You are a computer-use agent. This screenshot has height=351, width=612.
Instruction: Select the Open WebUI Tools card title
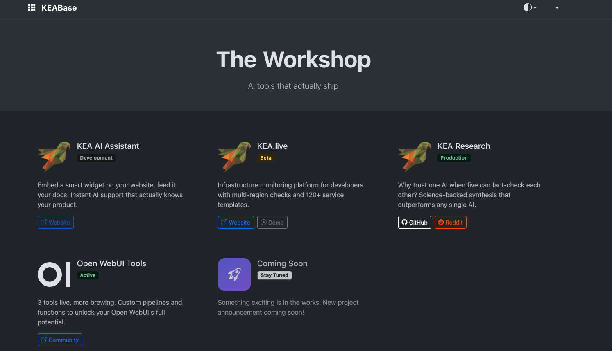coord(111,263)
